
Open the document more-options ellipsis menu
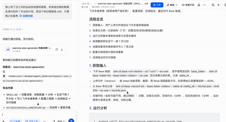coord(204,5)
